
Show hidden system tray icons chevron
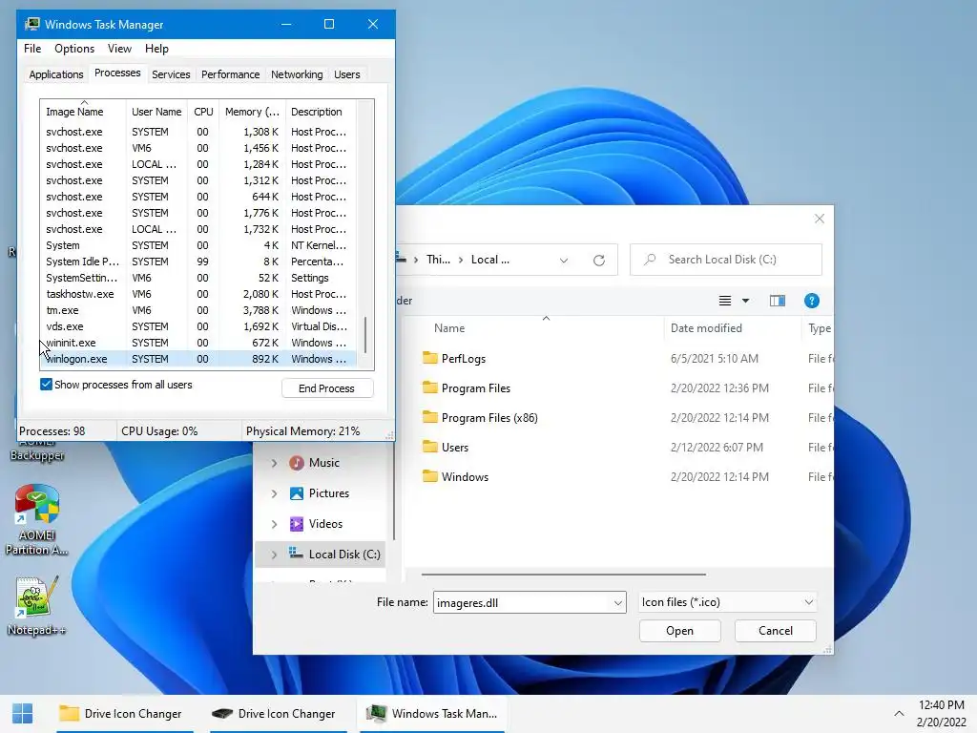(899, 714)
